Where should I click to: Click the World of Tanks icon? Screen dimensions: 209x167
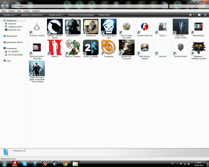point(181,47)
